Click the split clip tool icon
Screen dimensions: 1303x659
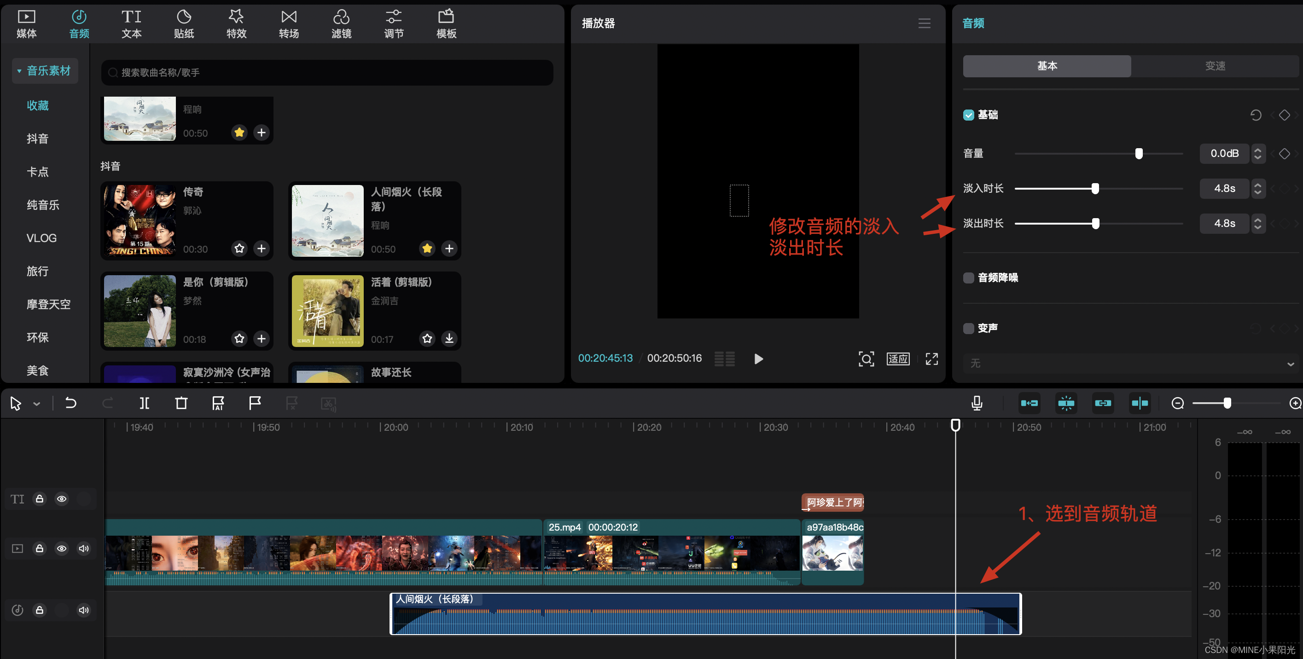pyautogui.click(x=144, y=403)
